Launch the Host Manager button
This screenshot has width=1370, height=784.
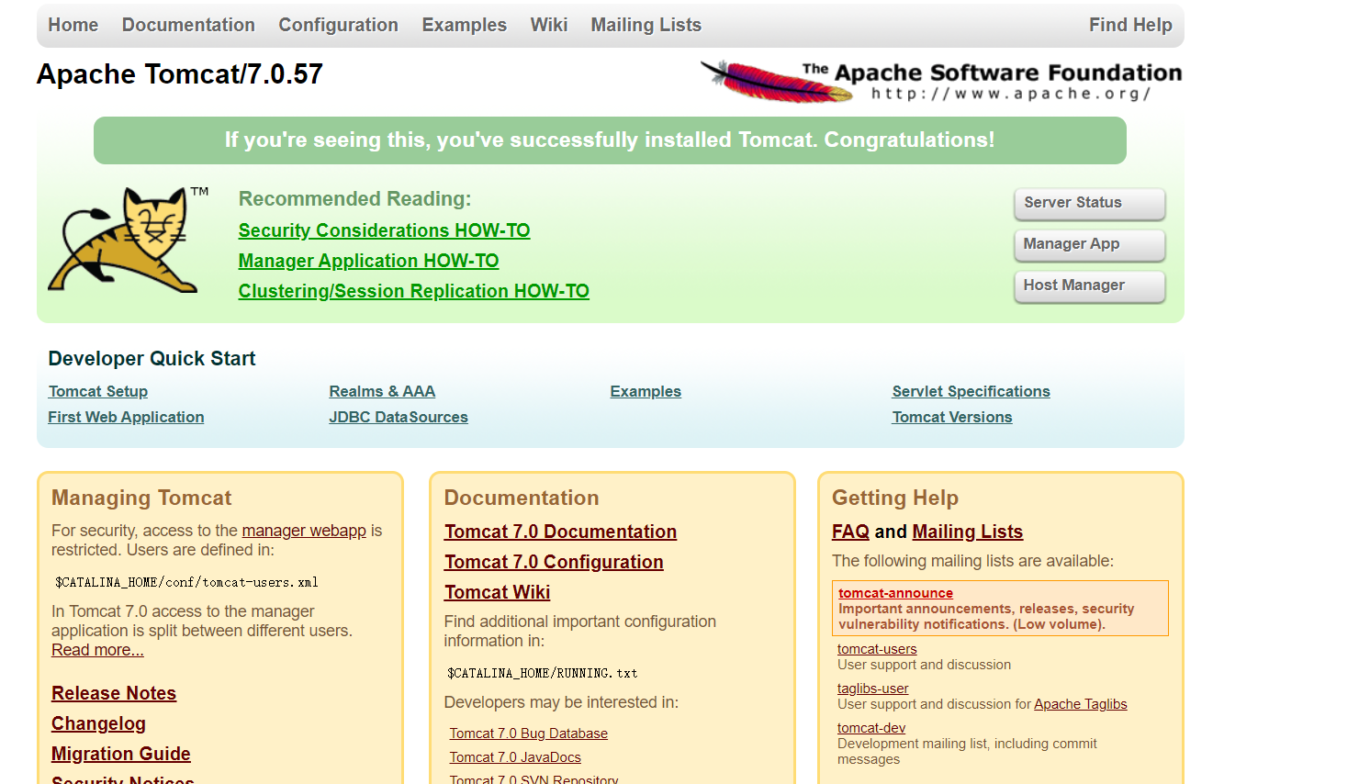[1090, 286]
